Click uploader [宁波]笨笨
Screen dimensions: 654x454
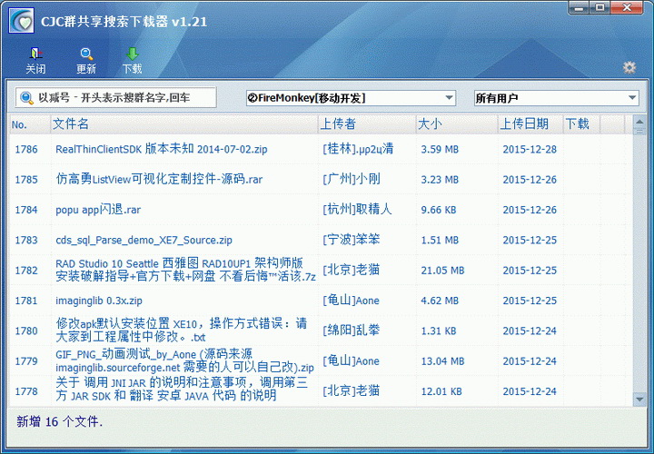pos(352,240)
